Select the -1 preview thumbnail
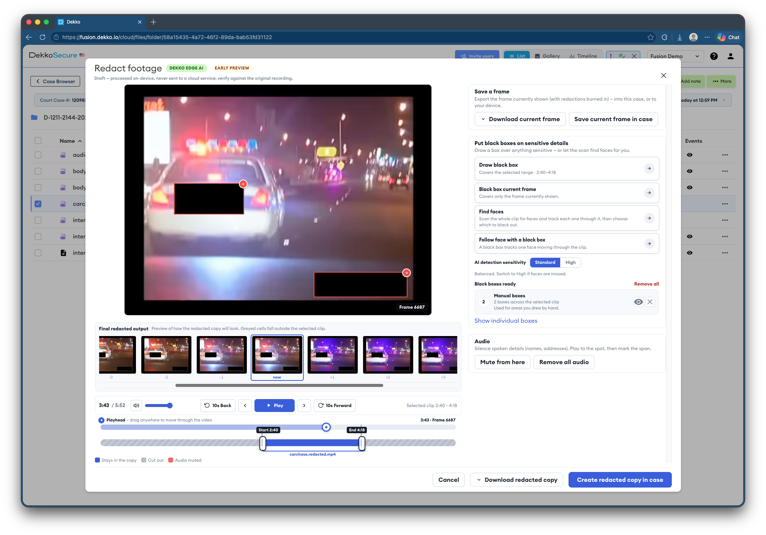The height and width of the screenshot is (535, 766). 222,355
